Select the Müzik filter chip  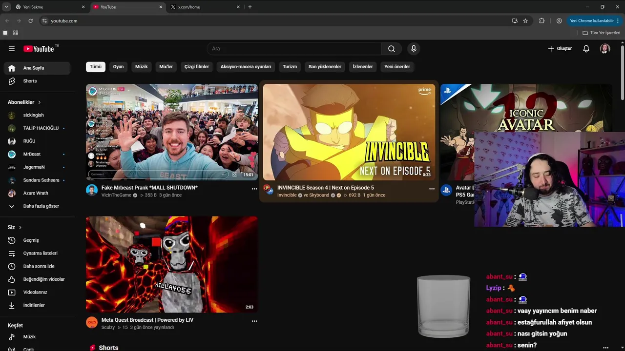click(x=142, y=67)
